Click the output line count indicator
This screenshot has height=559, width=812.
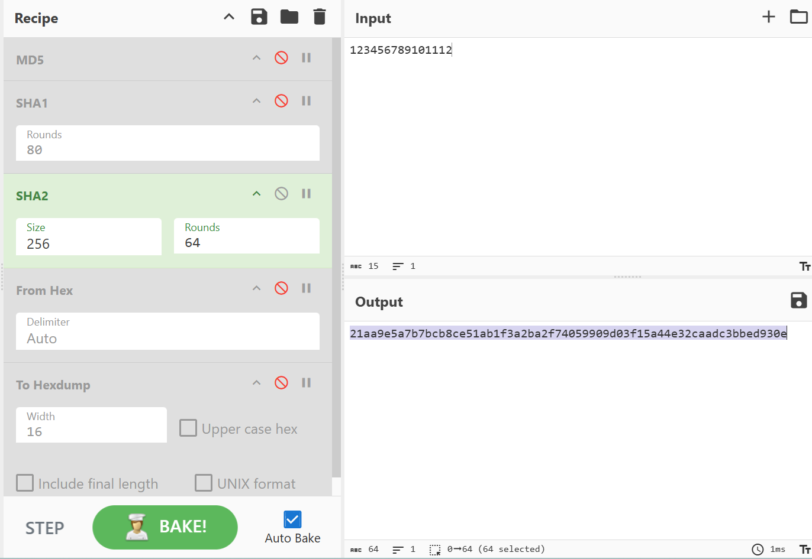[x=404, y=550]
